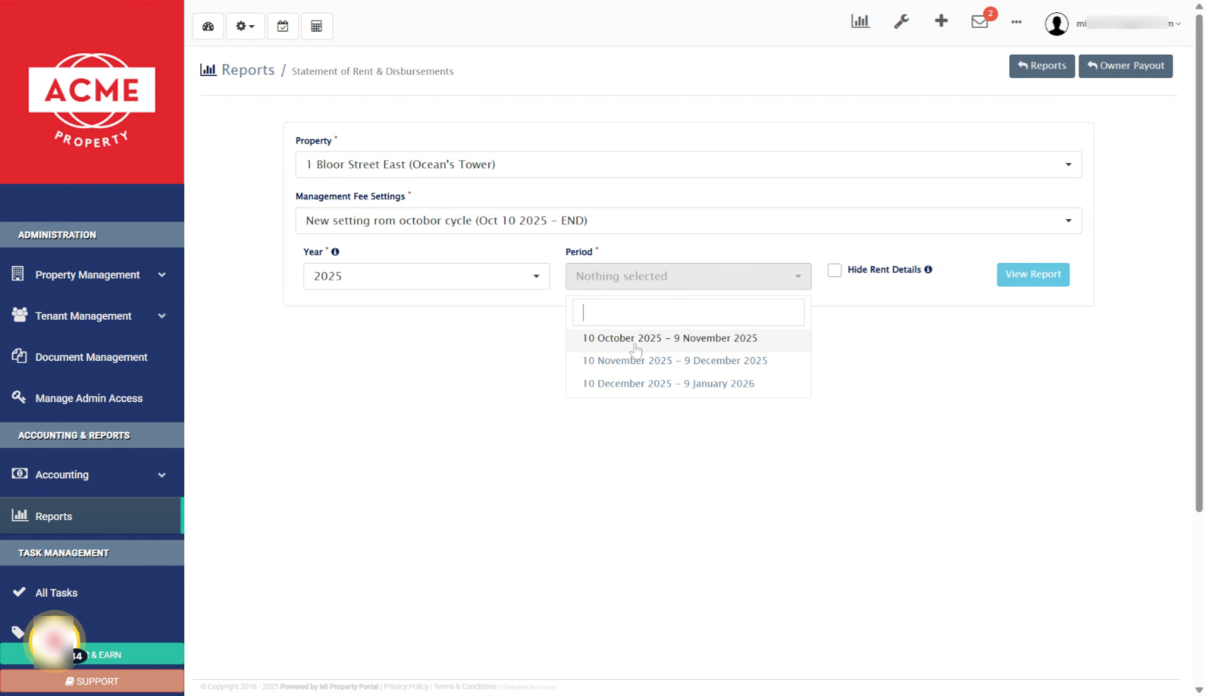Viewport: 1205px width, 696px height.
Task: Open the calendar icon in toolbar
Action: (283, 26)
